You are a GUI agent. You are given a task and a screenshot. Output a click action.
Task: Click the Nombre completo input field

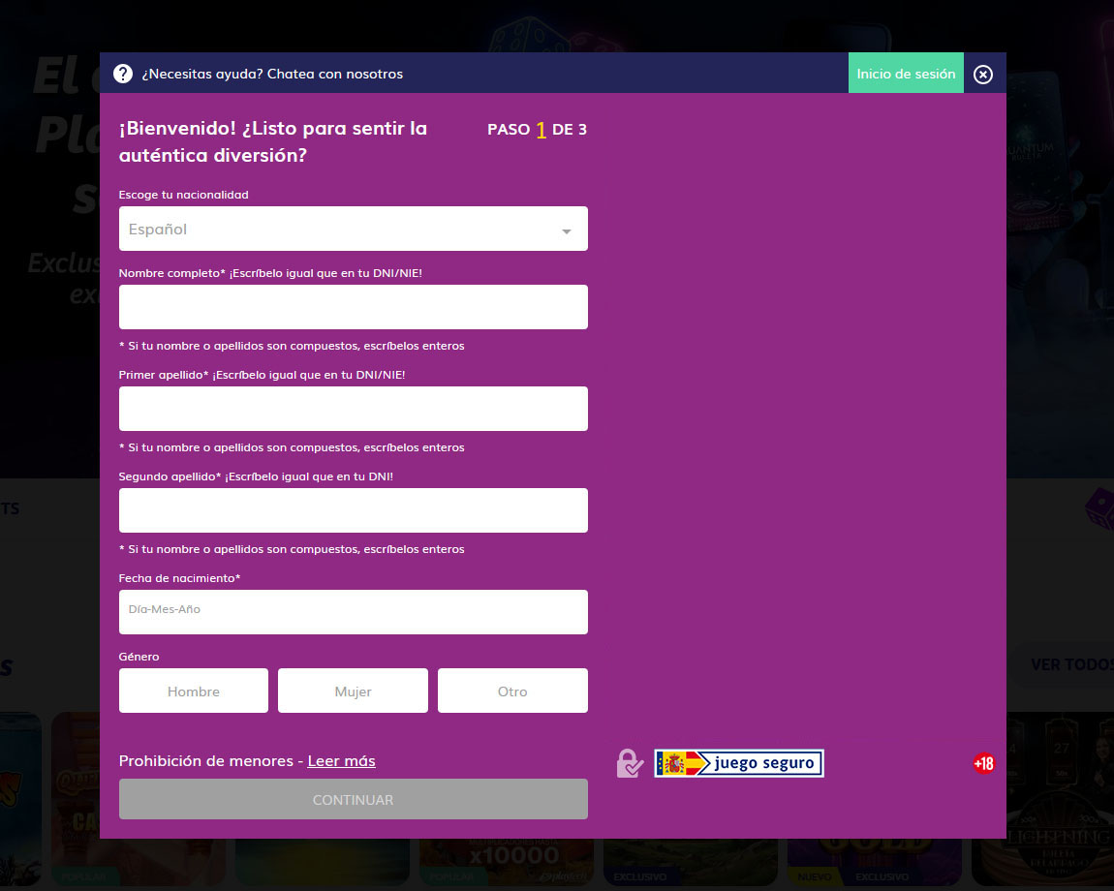(x=353, y=307)
